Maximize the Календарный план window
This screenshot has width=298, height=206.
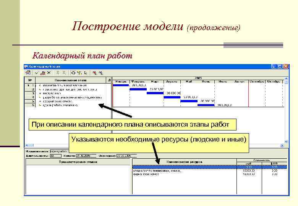(x=280, y=66)
